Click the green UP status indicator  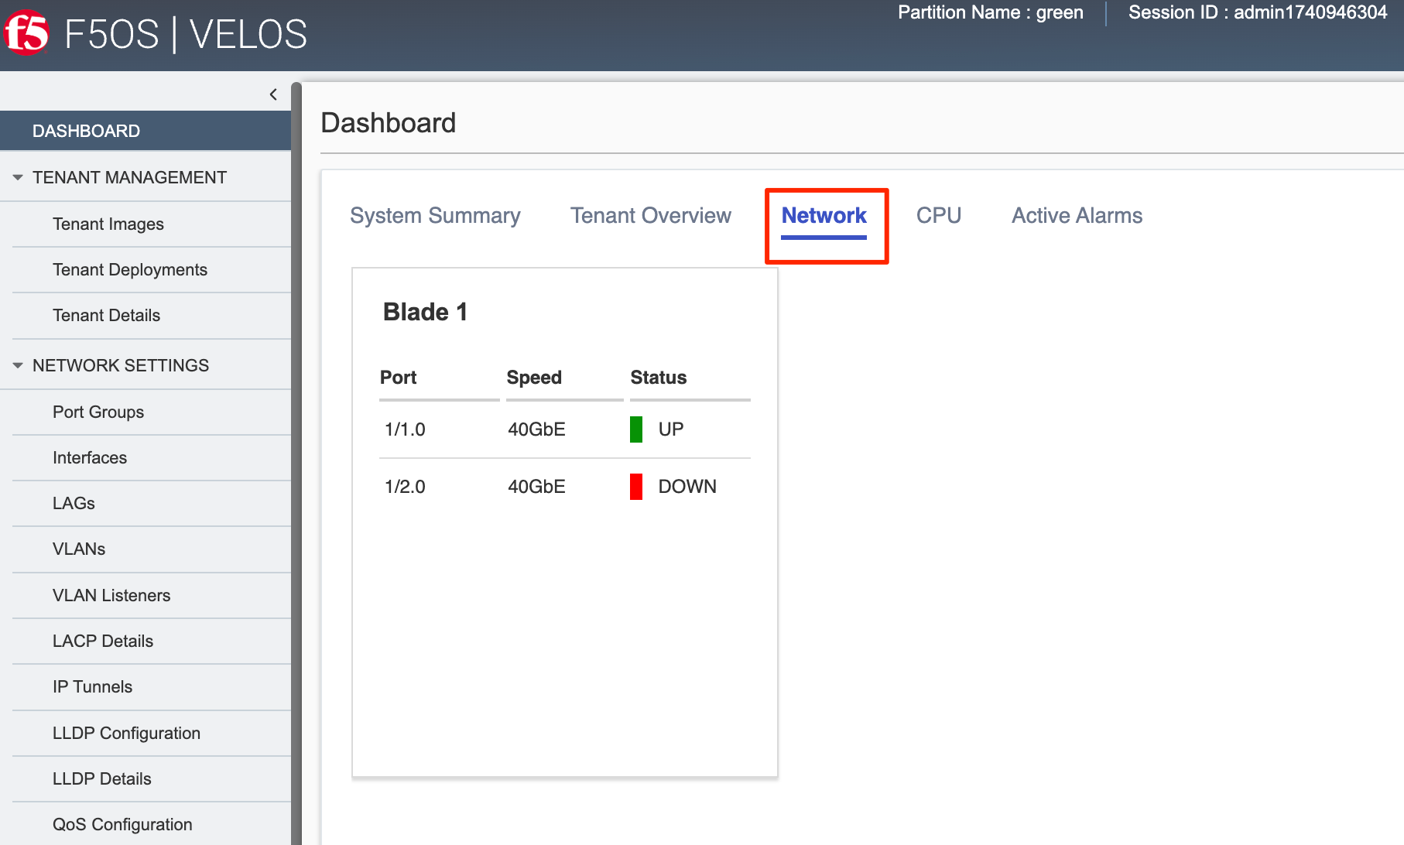tap(636, 429)
